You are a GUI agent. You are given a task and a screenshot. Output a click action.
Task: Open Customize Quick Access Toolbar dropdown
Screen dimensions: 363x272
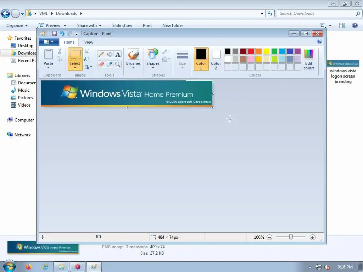pos(77,34)
